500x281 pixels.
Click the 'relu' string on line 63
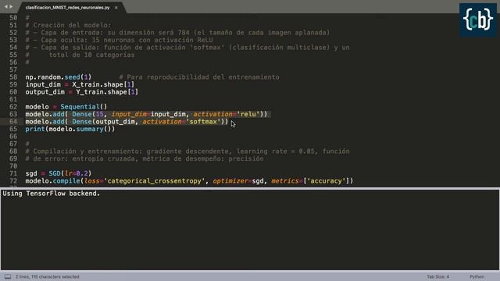pyautogui.click(x=248, y=114)
